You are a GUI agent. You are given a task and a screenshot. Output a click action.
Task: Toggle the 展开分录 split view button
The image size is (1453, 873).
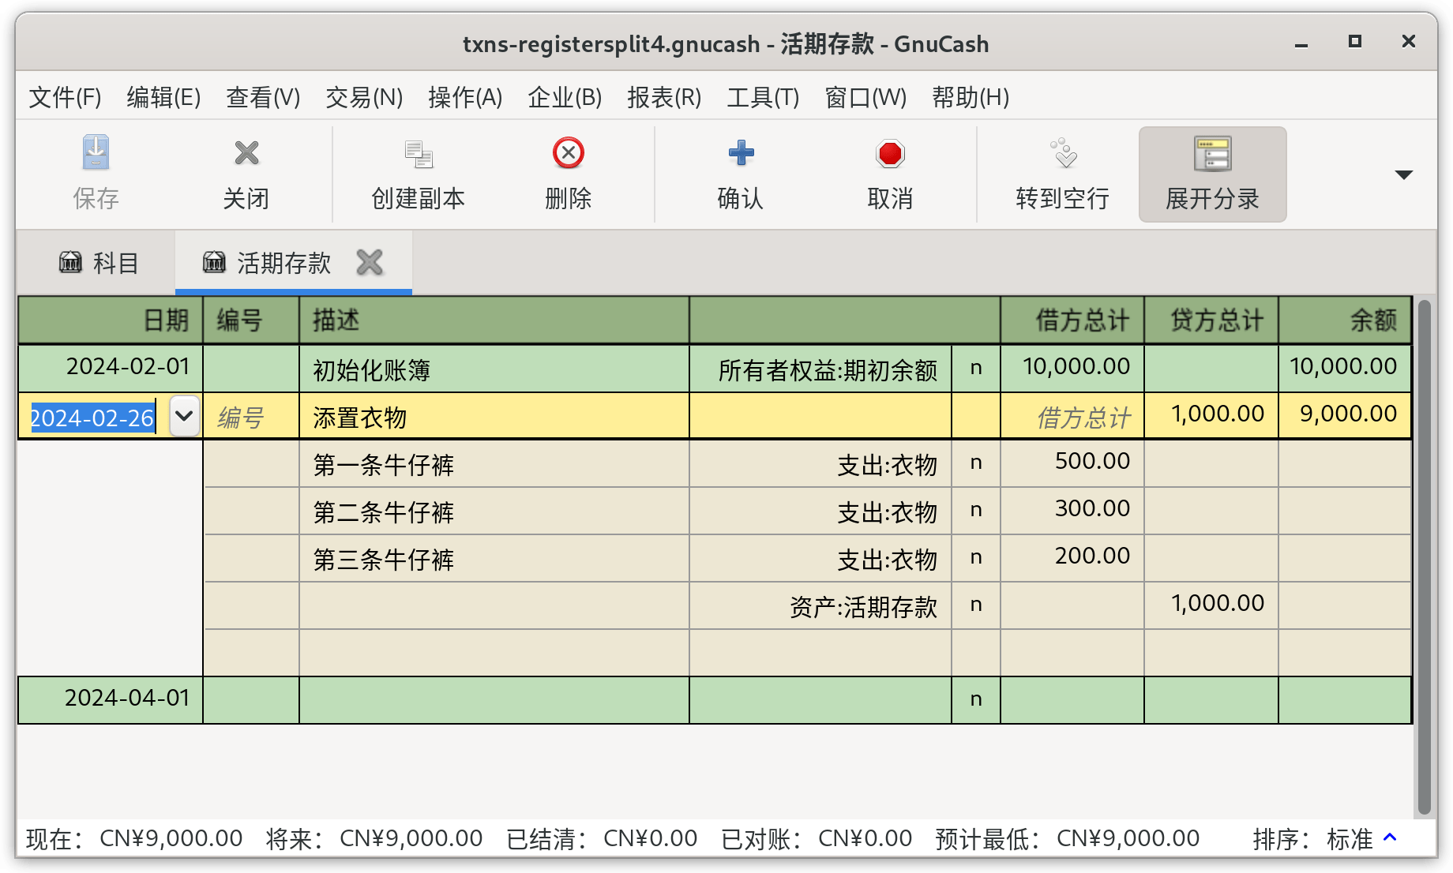pyautogui.click(x=1212, y=174)
